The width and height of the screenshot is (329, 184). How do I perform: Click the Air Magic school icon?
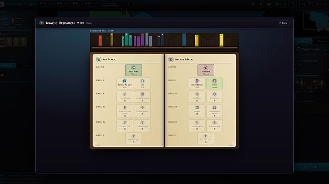99,59
